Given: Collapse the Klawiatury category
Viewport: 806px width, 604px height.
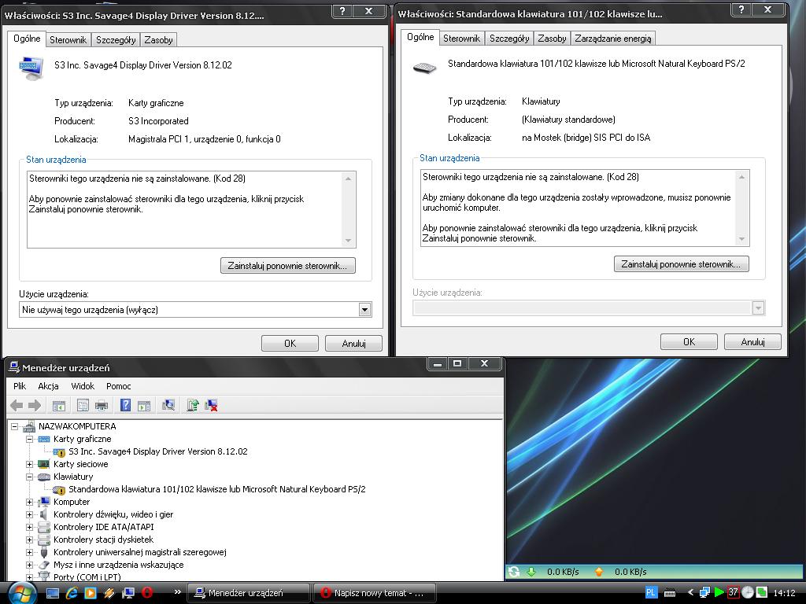Looking at the screenshot, I should (29, 477).
